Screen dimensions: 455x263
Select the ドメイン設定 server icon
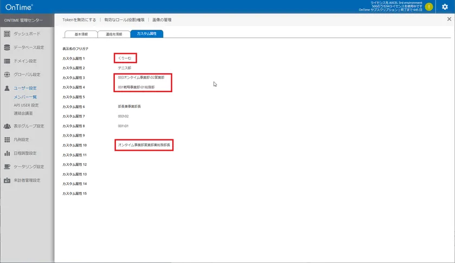pyautogui.click(x=7, y=61)
